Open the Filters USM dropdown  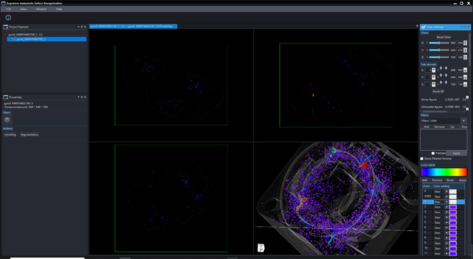click(463, 121)
